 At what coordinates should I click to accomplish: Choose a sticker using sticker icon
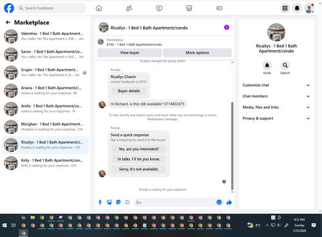118,202
